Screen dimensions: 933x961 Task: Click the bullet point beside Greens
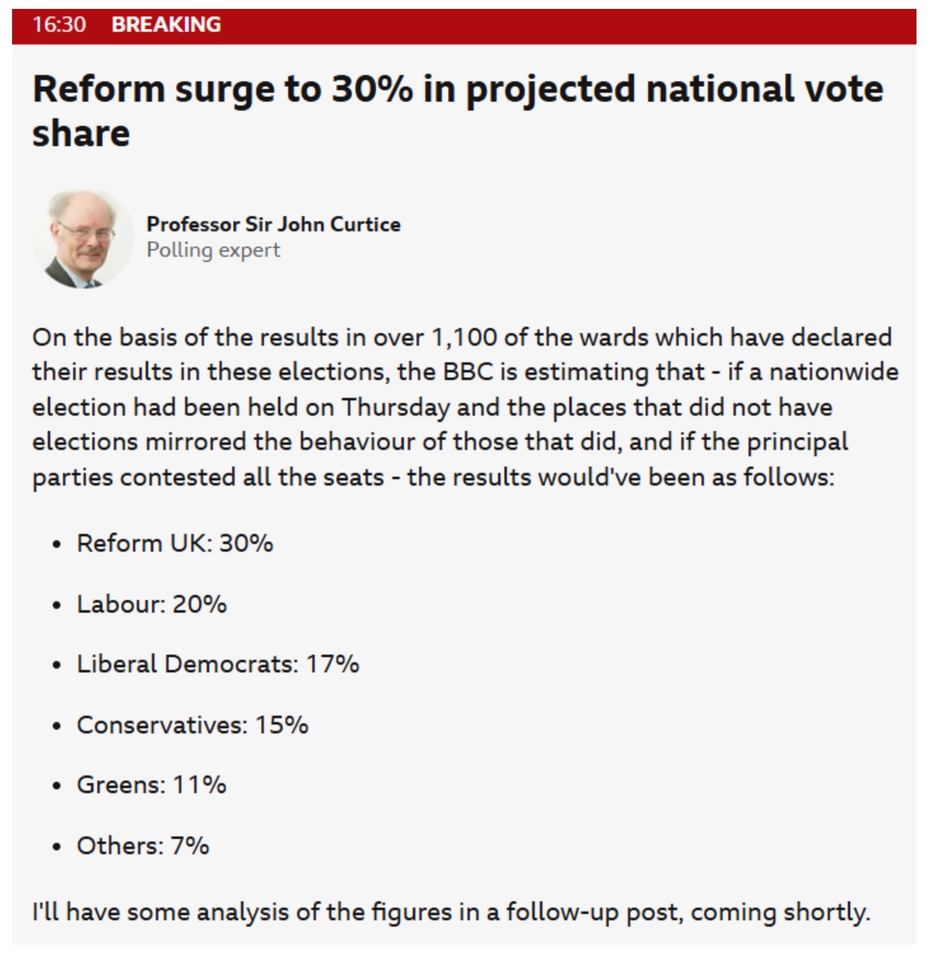tap(57, 786)
